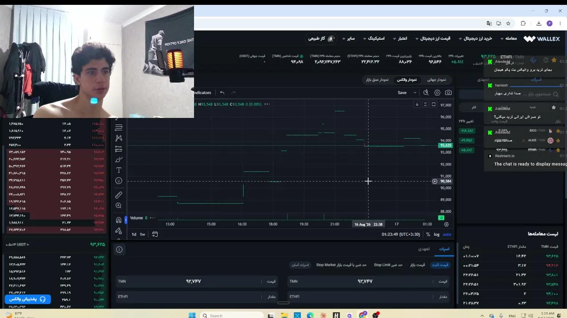Switch to نمودار والکس chart tab

407,80
